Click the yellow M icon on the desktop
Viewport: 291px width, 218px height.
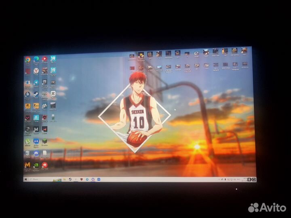pyautogui.click(x=27, y=165)
